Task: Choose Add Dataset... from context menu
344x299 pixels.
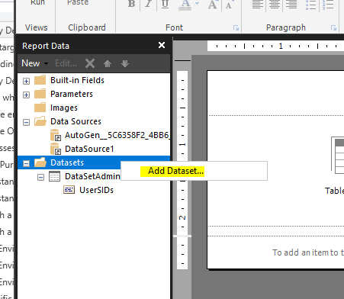Action: point(175,171)
